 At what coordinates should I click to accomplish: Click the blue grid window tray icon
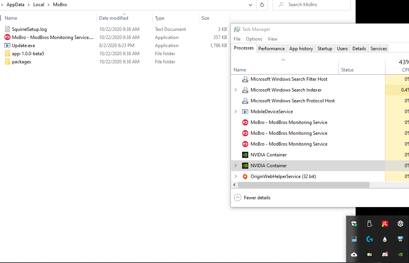(x=354, y=239)
